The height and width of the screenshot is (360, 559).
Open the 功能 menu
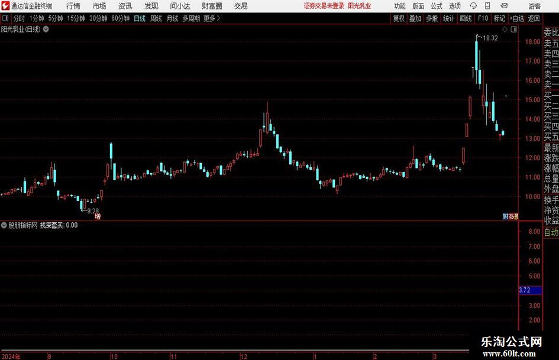[400, 6]
